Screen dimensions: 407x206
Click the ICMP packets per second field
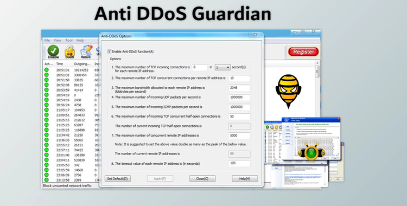[239, 107]
